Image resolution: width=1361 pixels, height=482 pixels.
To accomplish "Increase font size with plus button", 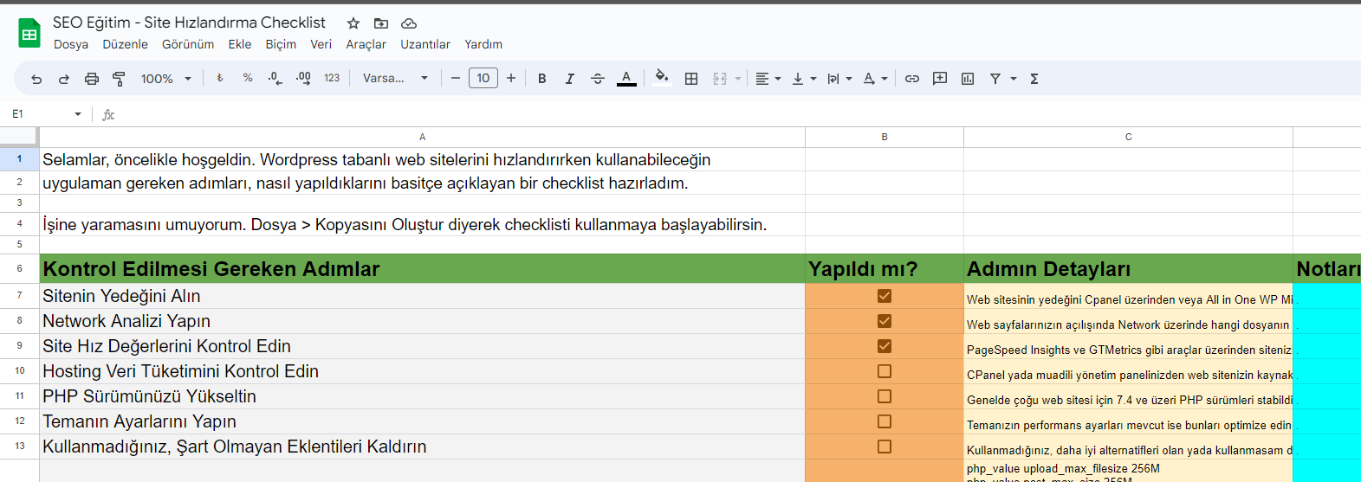I will coord(511,78).
